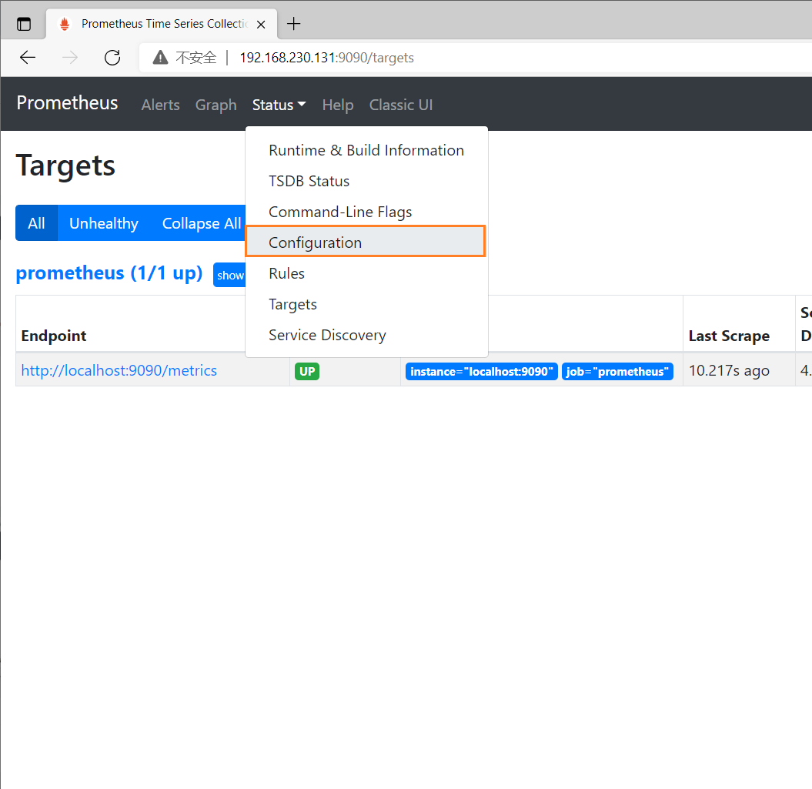
Task: Click the browser back arrow
Action: pyautogui.click(x=28, y=57)
